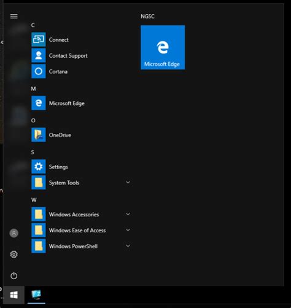Click the Settings gear icon in app list

pyautogui.click(x=39, y=167)
